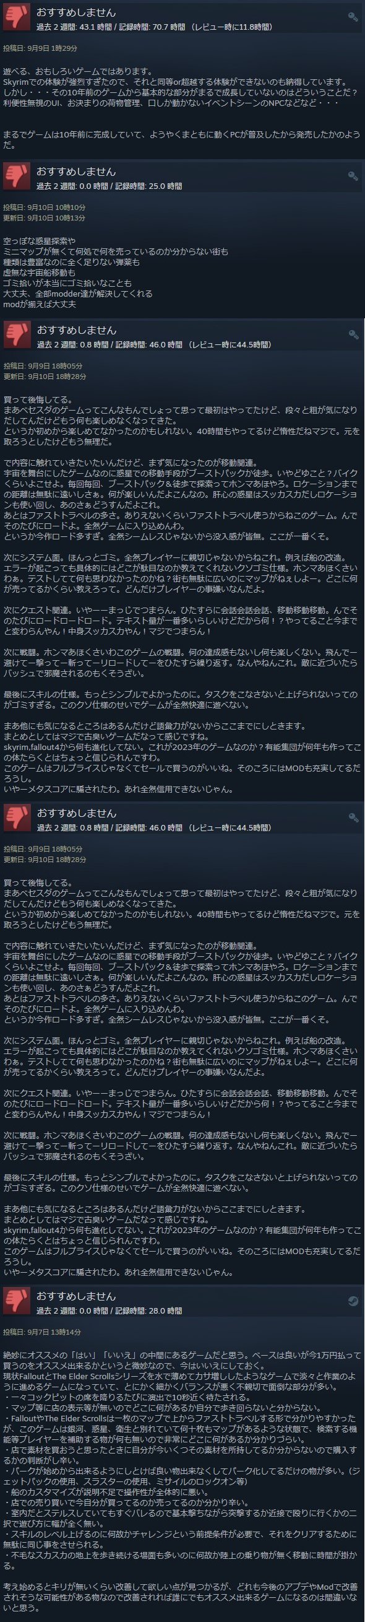This screenshot has height=1622, width=365.
Task: Click thumbs-down icon of upper 46.0-hour review
Action: (x=16, y=335)
